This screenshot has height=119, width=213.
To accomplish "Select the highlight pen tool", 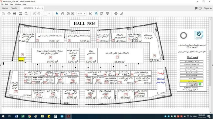I will point(122,13).
